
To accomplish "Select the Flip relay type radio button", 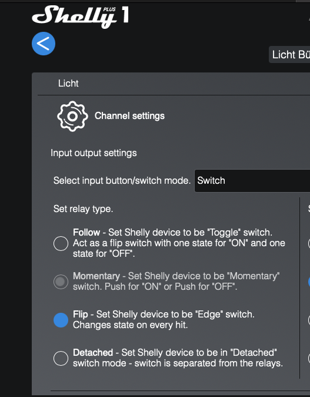I will pos(61,320).
